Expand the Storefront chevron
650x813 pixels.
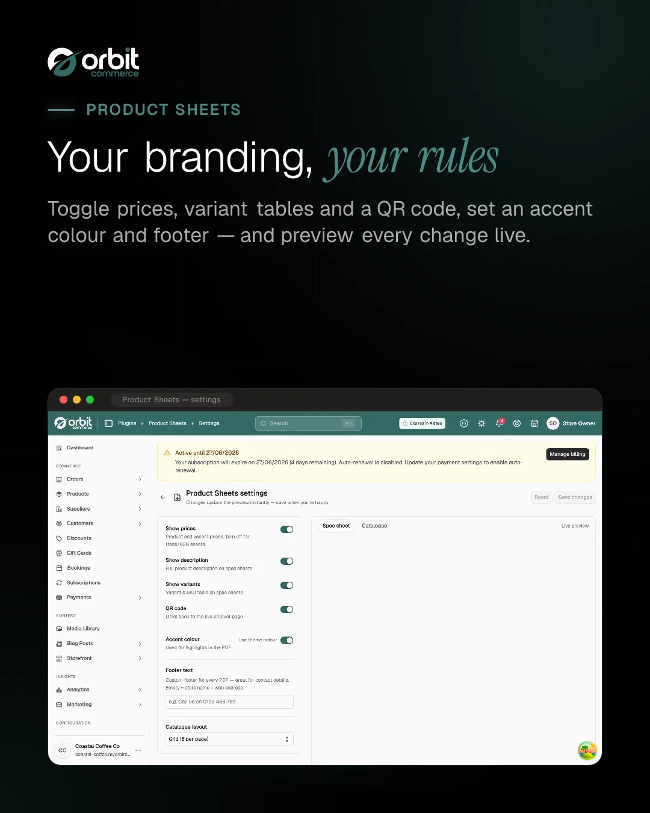tap(140, 658)
